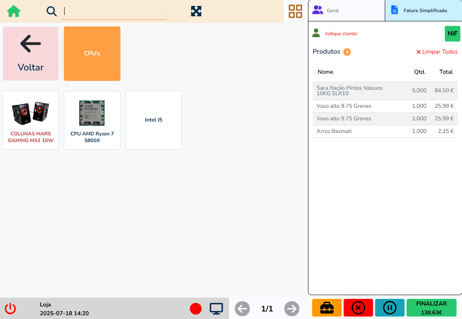
Task: Select the CPU AMD Ryzen 7 5800X product
Action: point(92,120)
